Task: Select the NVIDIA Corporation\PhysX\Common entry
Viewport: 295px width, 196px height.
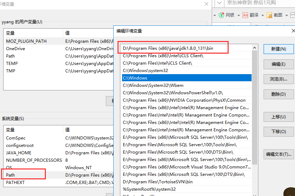Action: click(187, 100)
